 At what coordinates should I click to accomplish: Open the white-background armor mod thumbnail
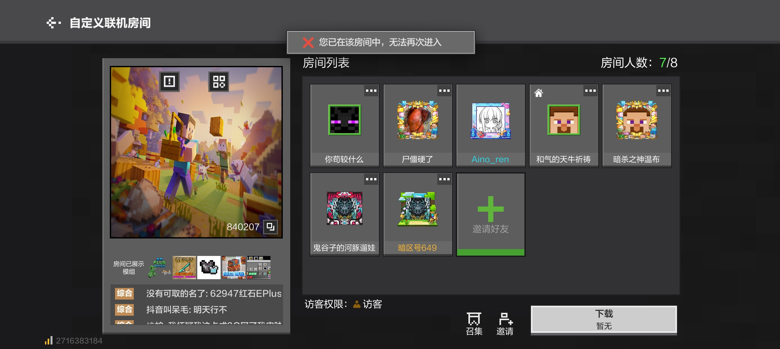point(209,268)
